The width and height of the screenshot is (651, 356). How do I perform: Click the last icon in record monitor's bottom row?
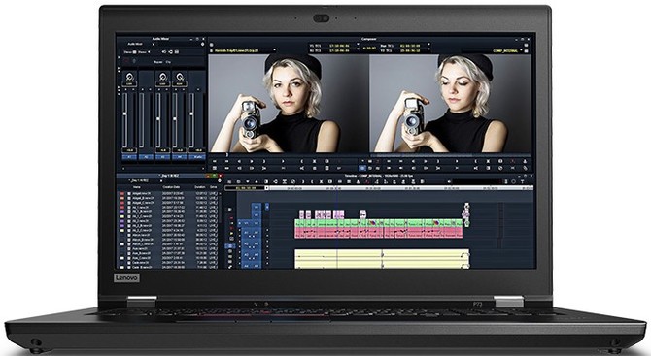click(526, 168)
